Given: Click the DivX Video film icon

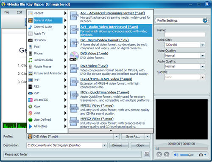Looking at the screenshot, I should (x=74, y=68).
